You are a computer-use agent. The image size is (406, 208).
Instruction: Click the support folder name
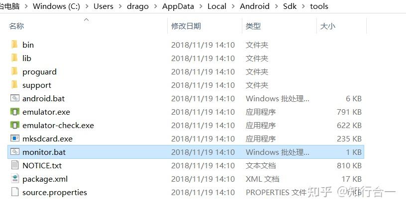(37, 85)
